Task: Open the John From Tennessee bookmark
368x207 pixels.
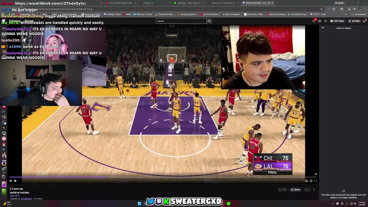Action: [210, 14]
